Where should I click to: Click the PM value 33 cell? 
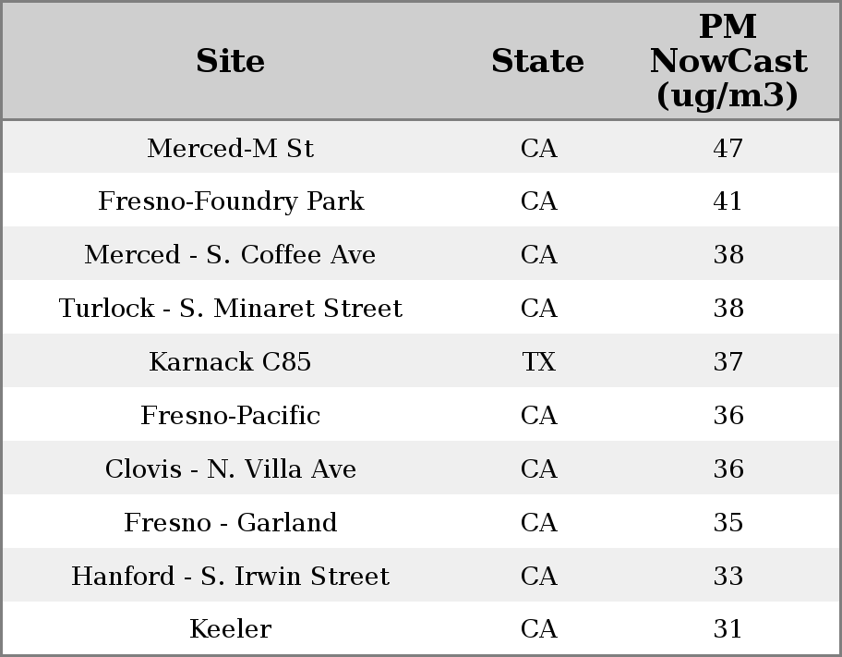(728, 577)
